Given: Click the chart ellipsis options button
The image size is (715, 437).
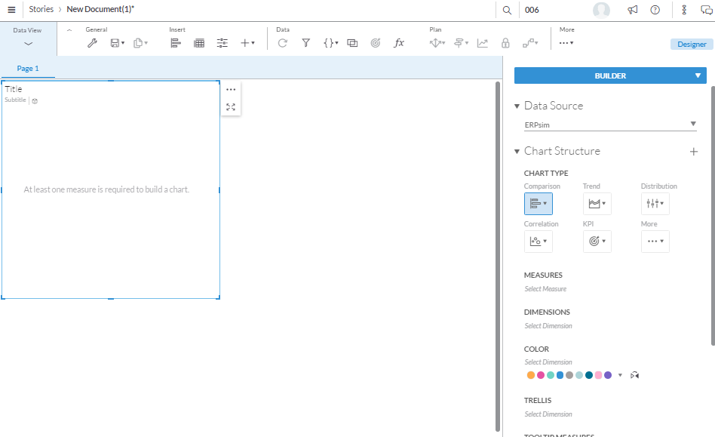Looking at the screenshot, I should (231, 89).
